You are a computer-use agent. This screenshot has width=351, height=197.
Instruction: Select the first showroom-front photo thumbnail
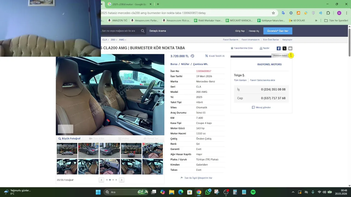[67, 150]
